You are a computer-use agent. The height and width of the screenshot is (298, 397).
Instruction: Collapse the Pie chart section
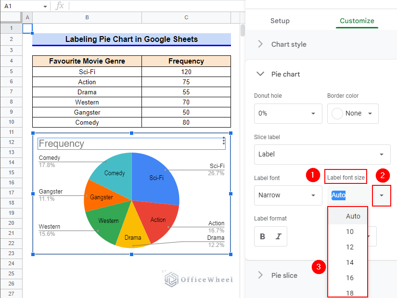260,74
